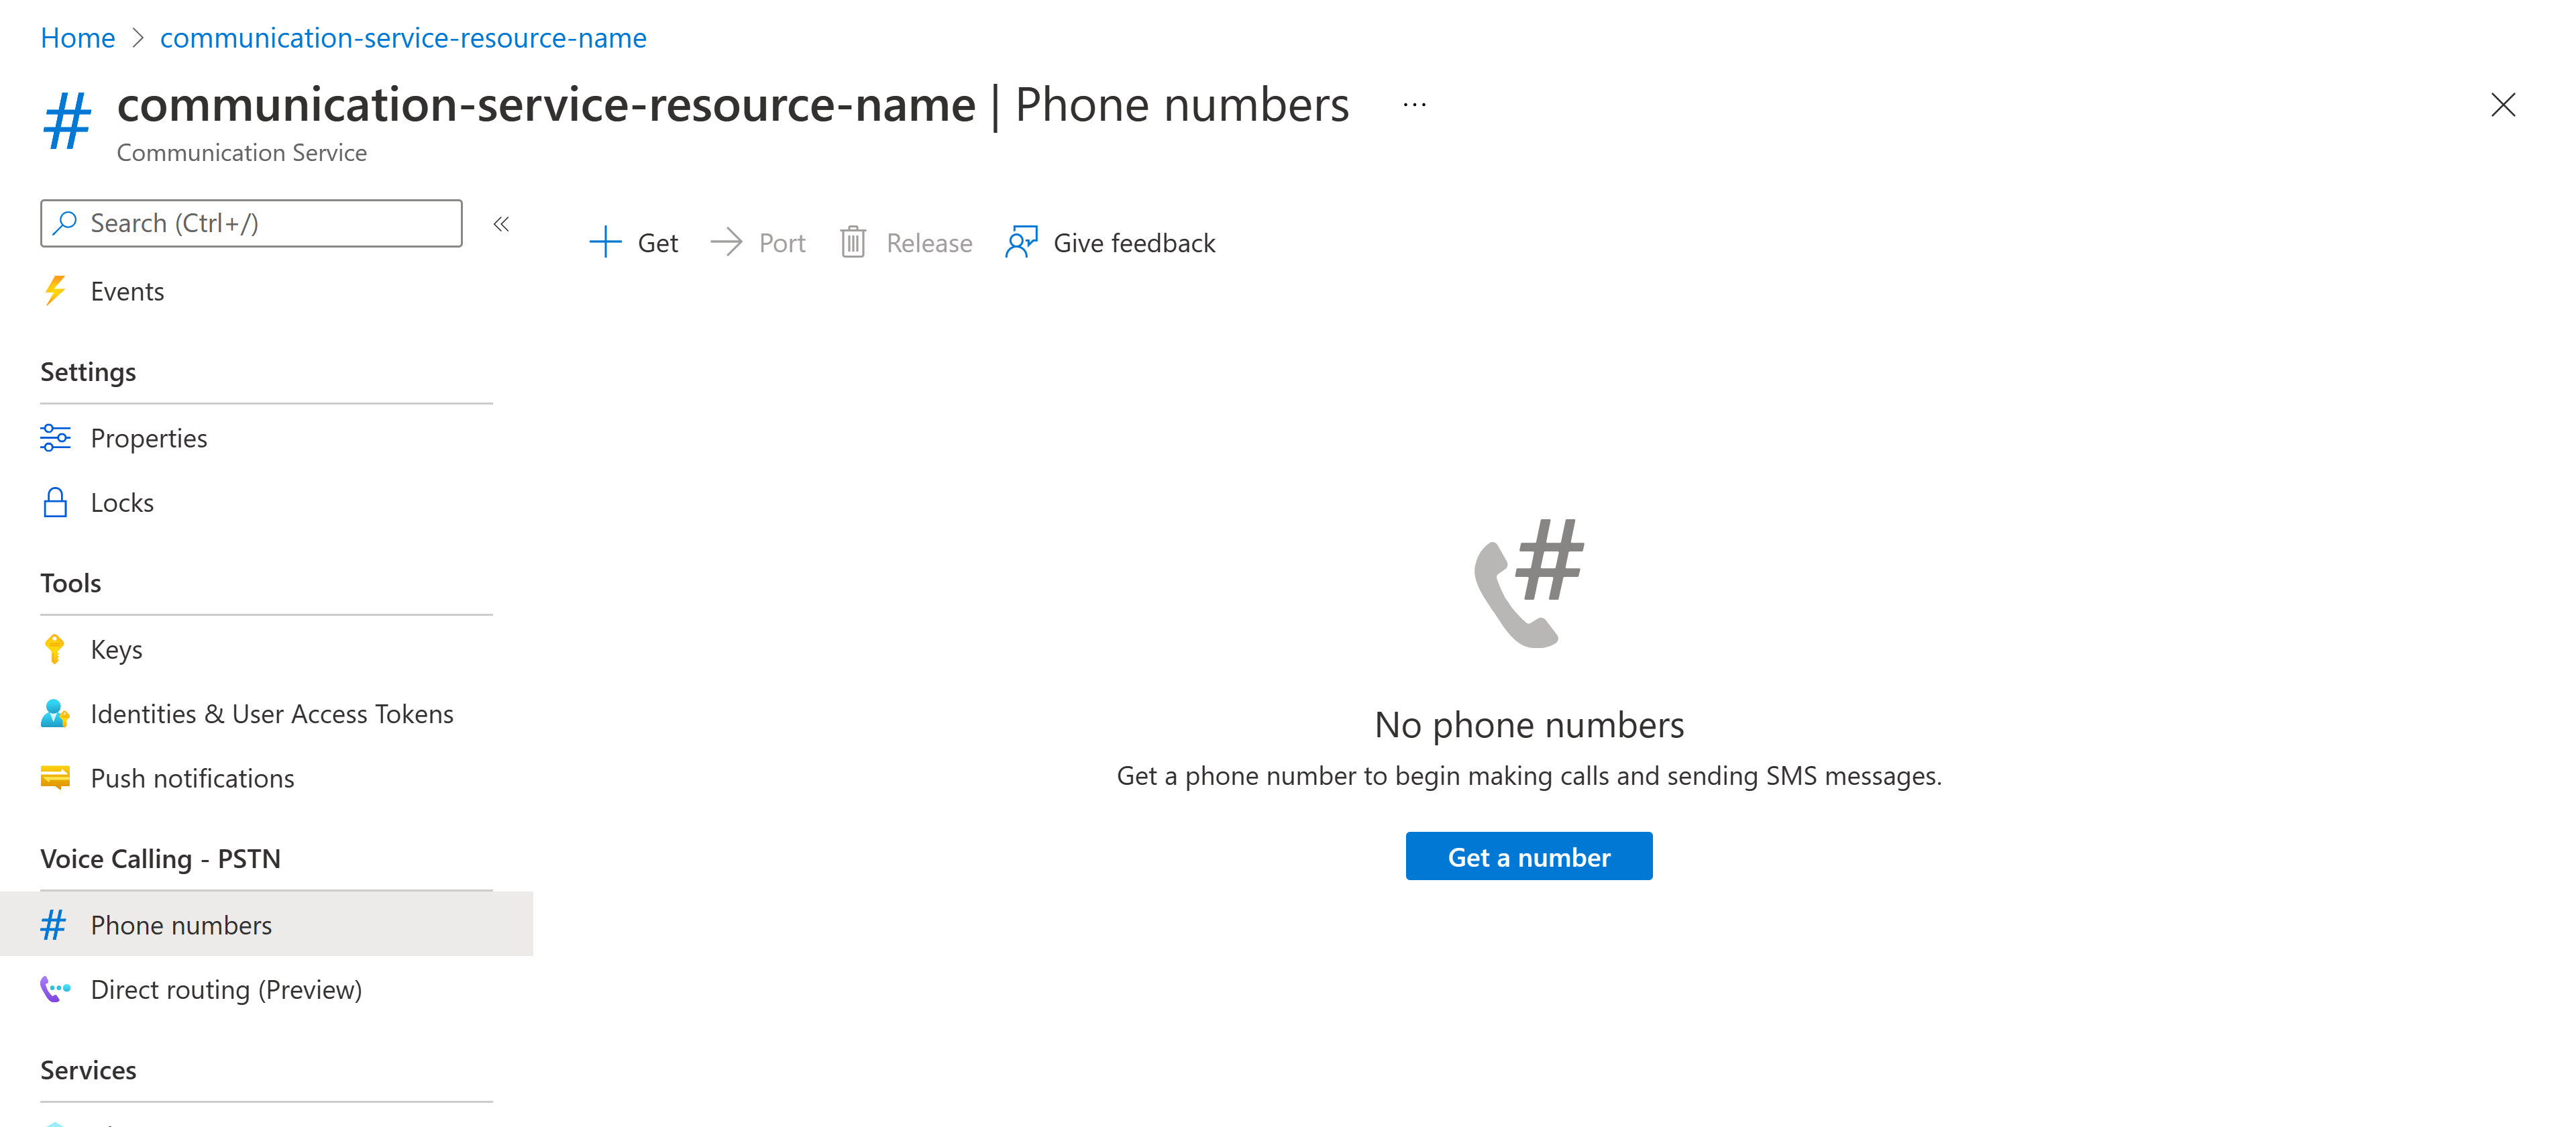Click the Push notifications icon
The height and width of the screenshot is (1127, 2576).
(56, 775)
